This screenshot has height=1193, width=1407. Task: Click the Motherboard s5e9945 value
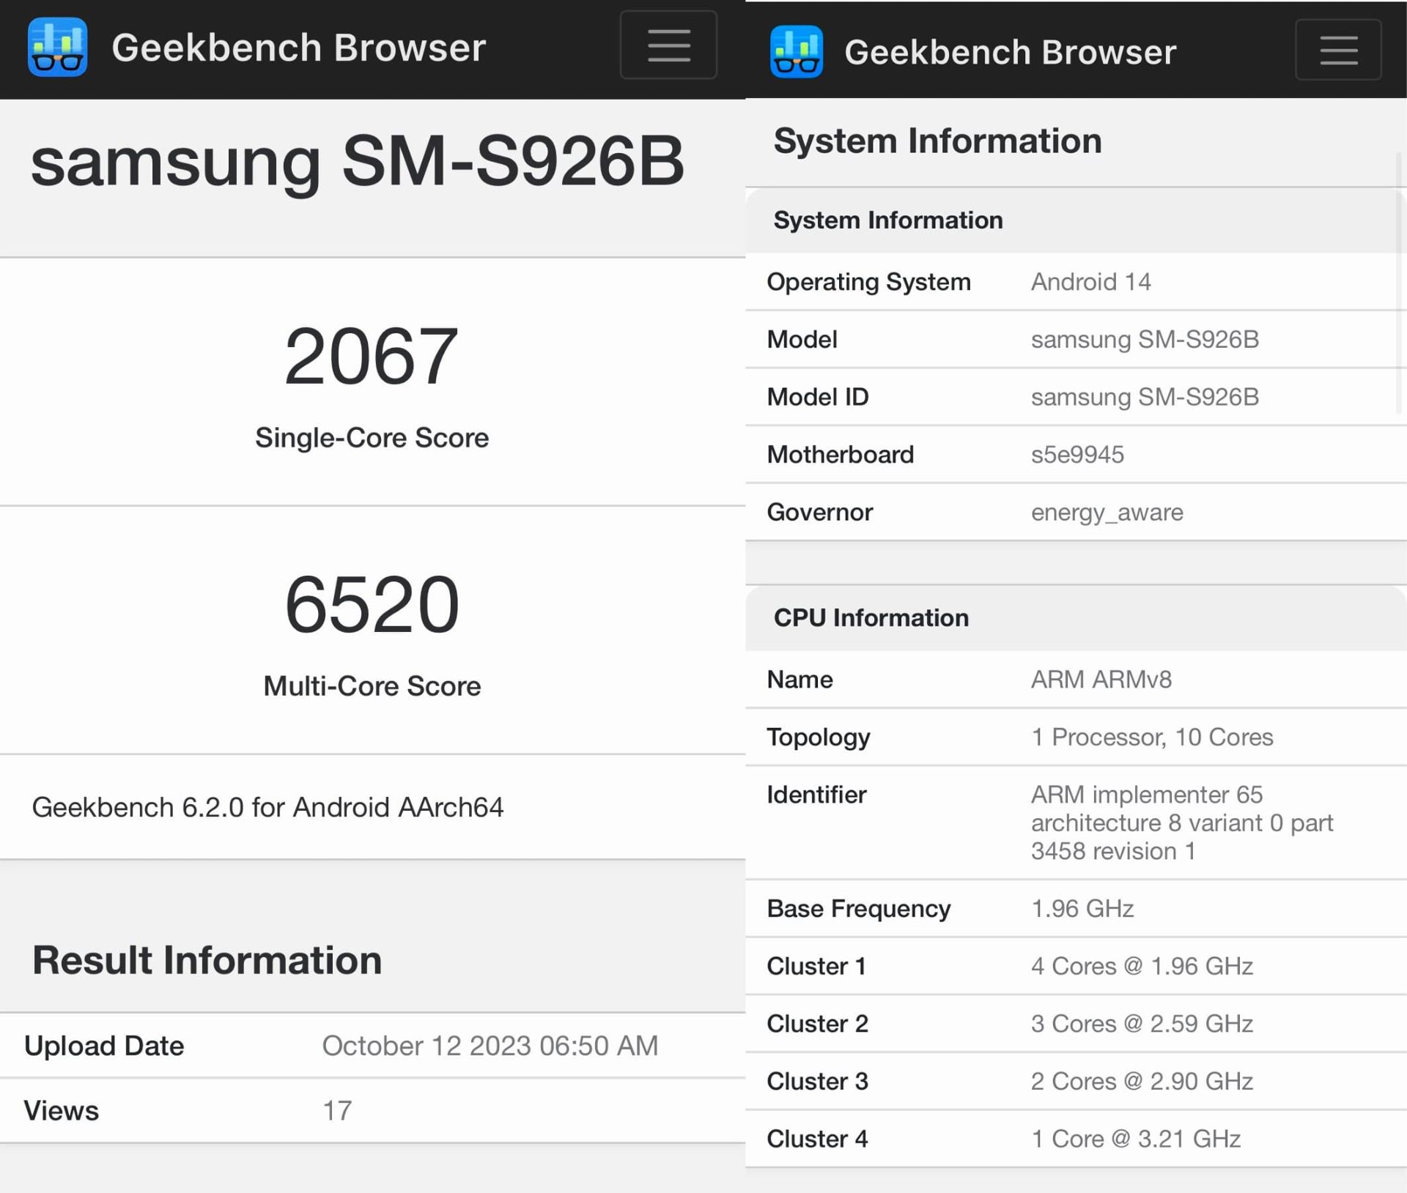point(1077,455)
